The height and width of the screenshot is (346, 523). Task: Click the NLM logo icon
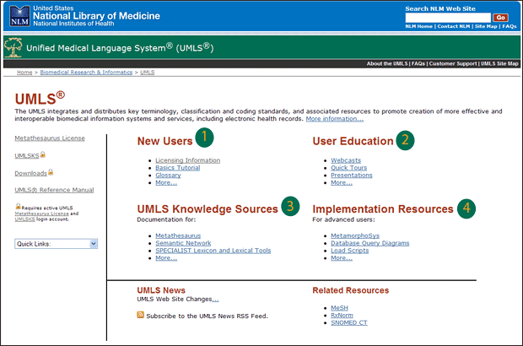coord(19,16)
